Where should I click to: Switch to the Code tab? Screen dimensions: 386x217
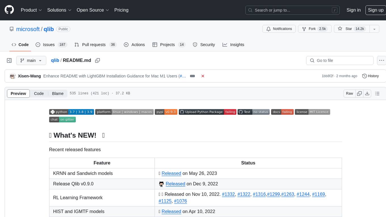pos(20,45)
